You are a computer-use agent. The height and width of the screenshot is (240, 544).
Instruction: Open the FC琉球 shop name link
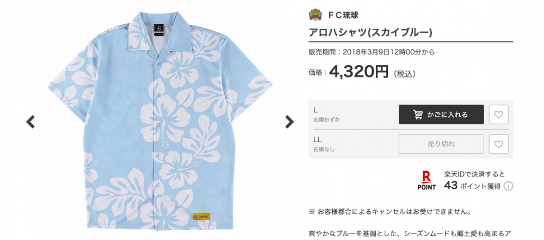[x=343, y=15]
